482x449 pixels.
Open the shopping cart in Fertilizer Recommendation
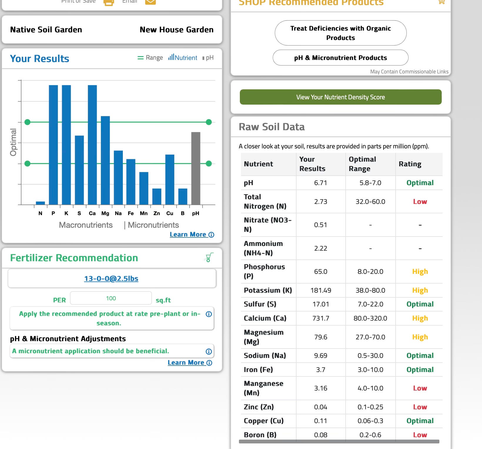(209, 257)
